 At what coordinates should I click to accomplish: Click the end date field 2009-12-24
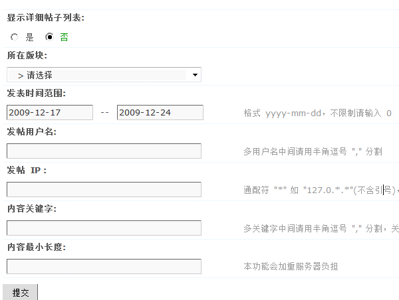(x=160, y=113)
